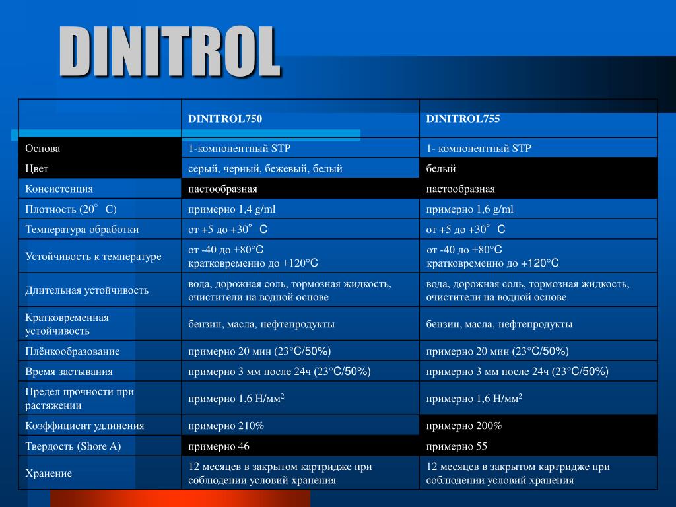676x507 pixels.
Task: Click the 'Коэффициент удлинения' row label
Action: point(84,426)
